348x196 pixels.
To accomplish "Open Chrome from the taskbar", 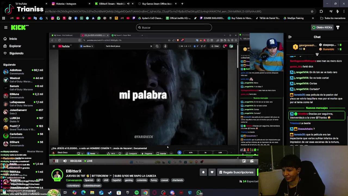I will click(146, 193).
